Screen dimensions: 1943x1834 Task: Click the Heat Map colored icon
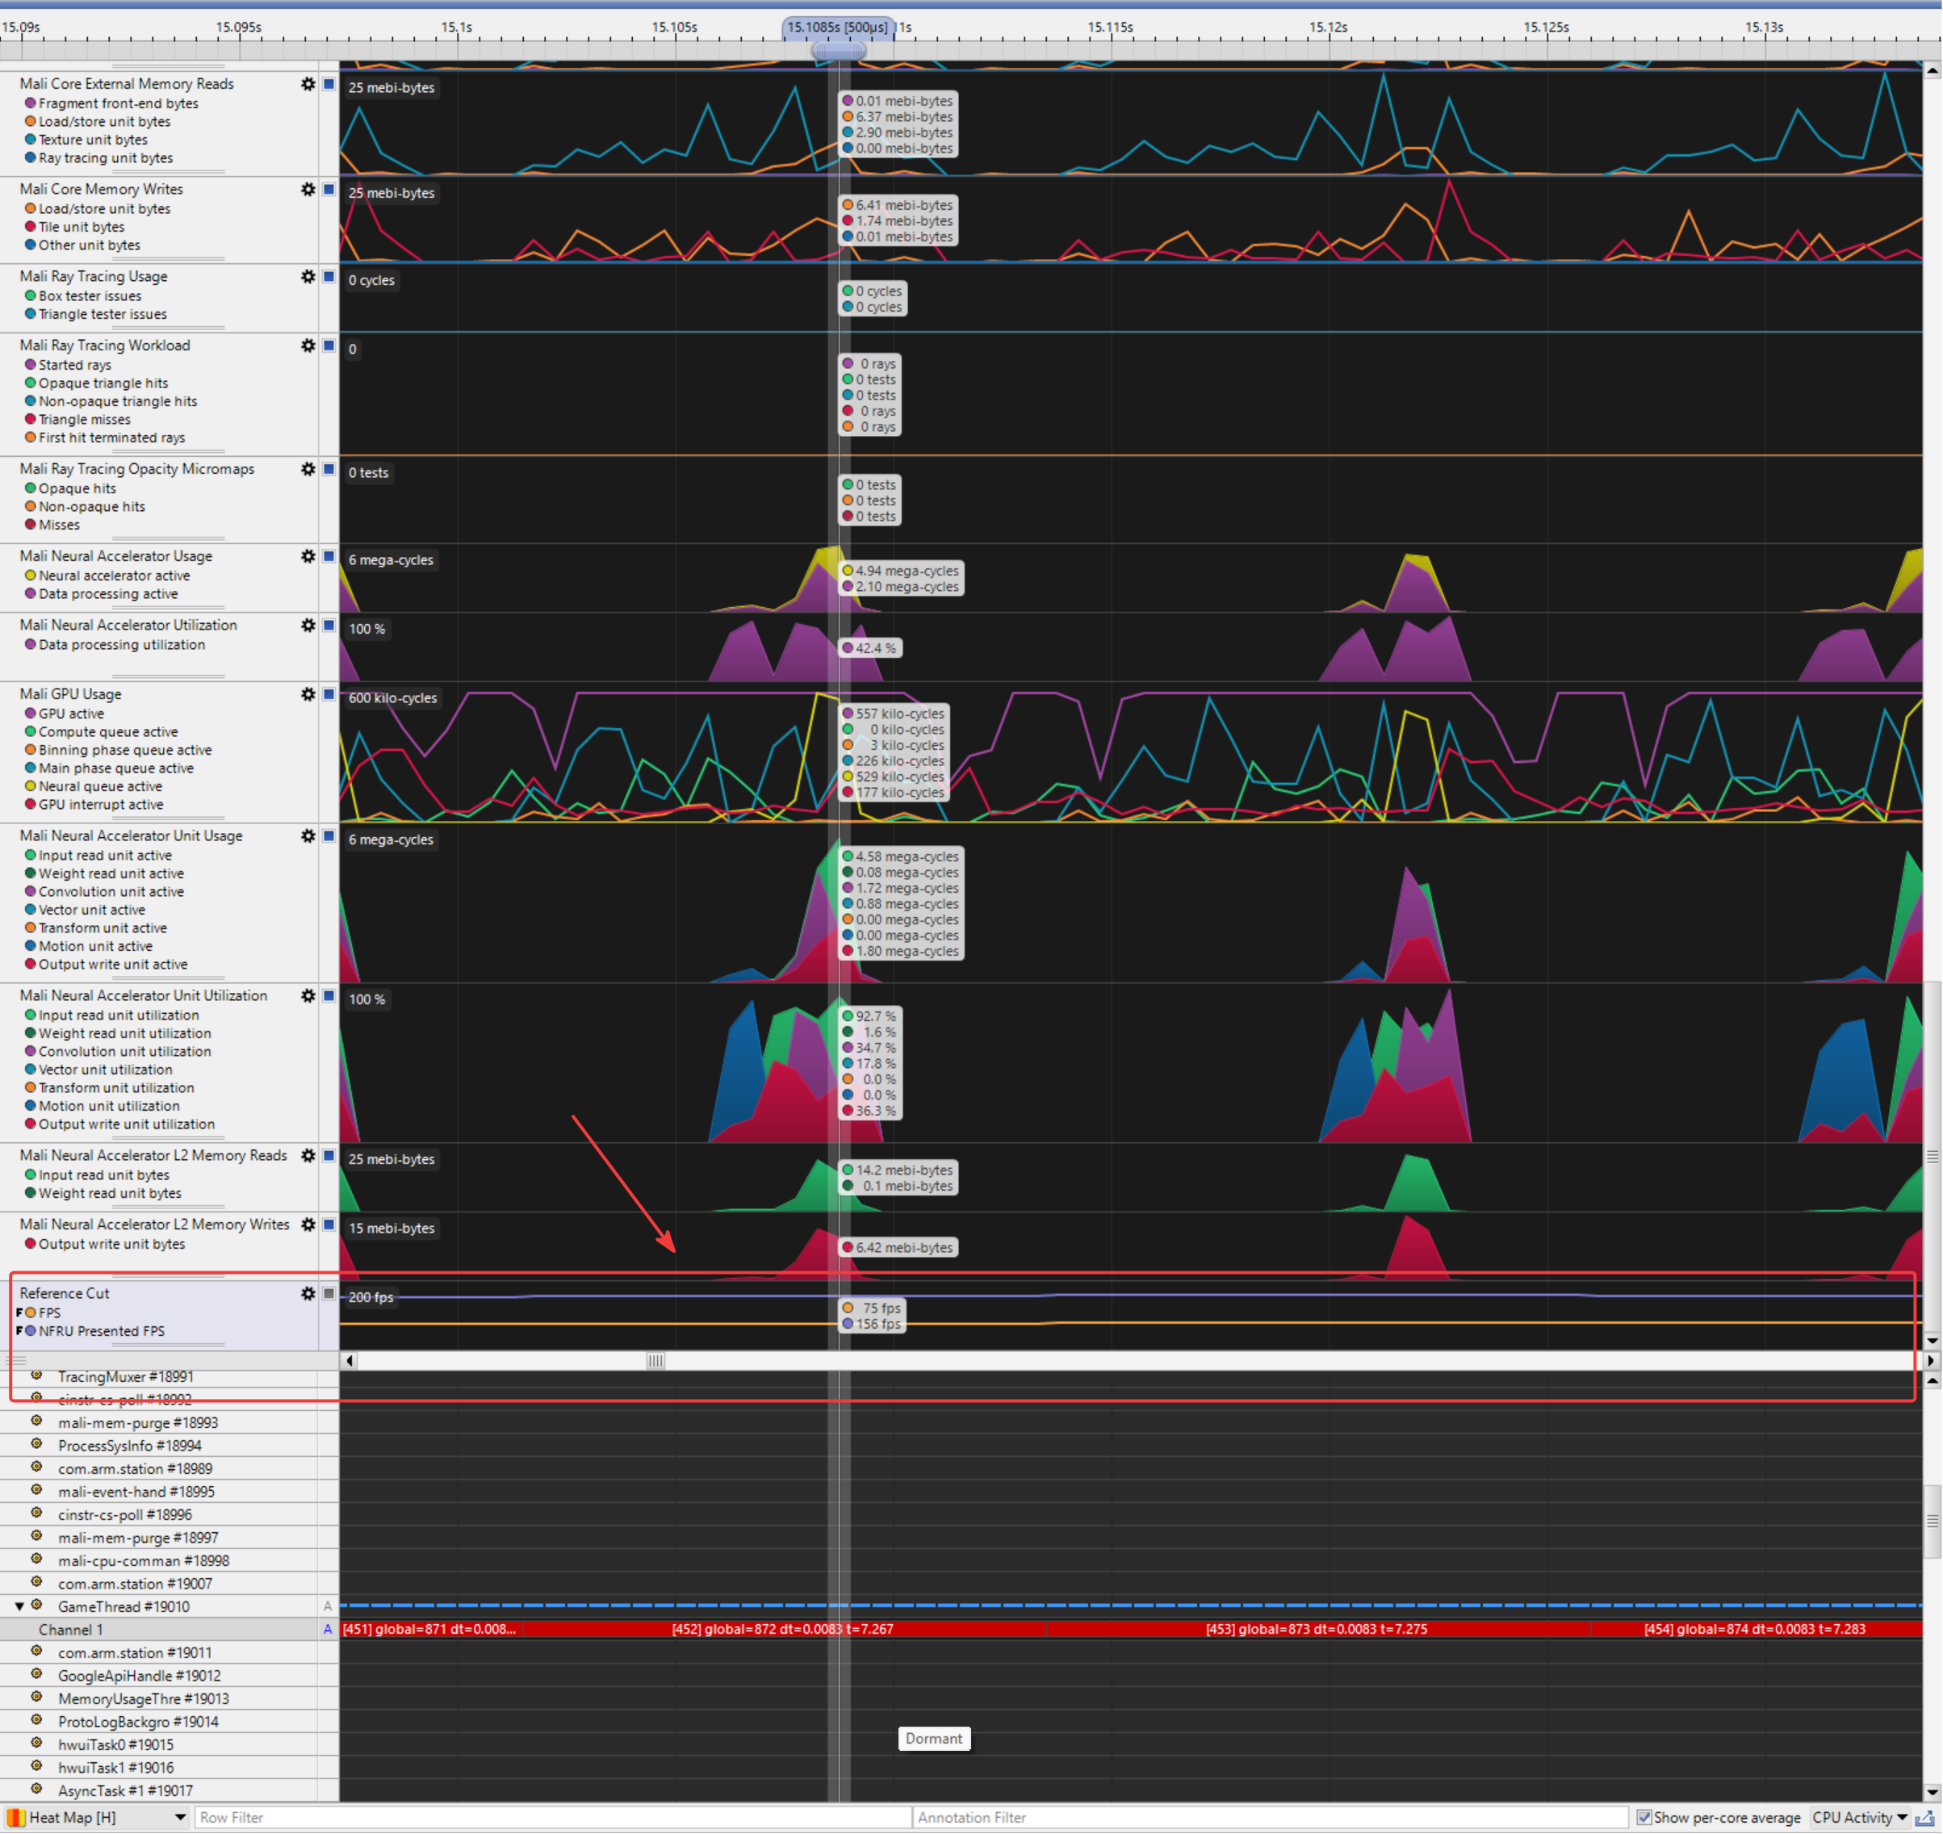pyautogui.click(x=15, y=1817)
